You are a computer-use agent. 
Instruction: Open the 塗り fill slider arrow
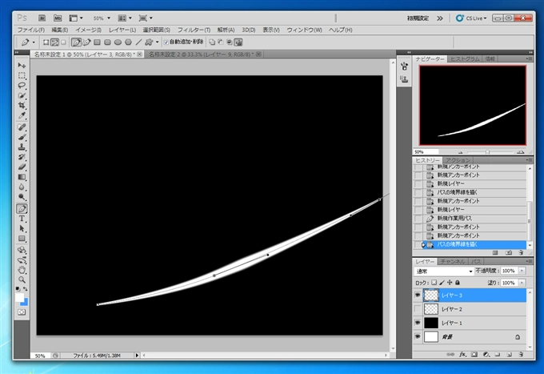tap(522, 283)
